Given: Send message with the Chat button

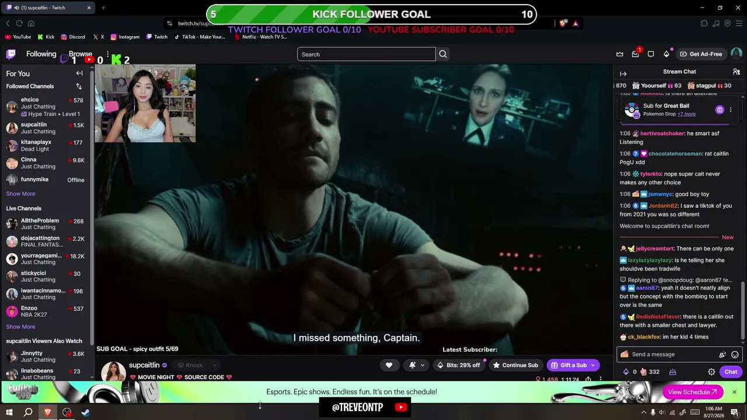Looking at the screenshot, I should 731,372.
